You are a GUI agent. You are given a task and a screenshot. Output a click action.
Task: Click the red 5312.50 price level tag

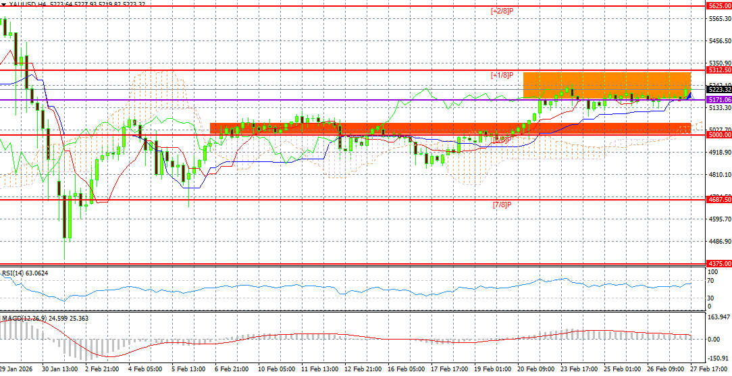point(719,70)
